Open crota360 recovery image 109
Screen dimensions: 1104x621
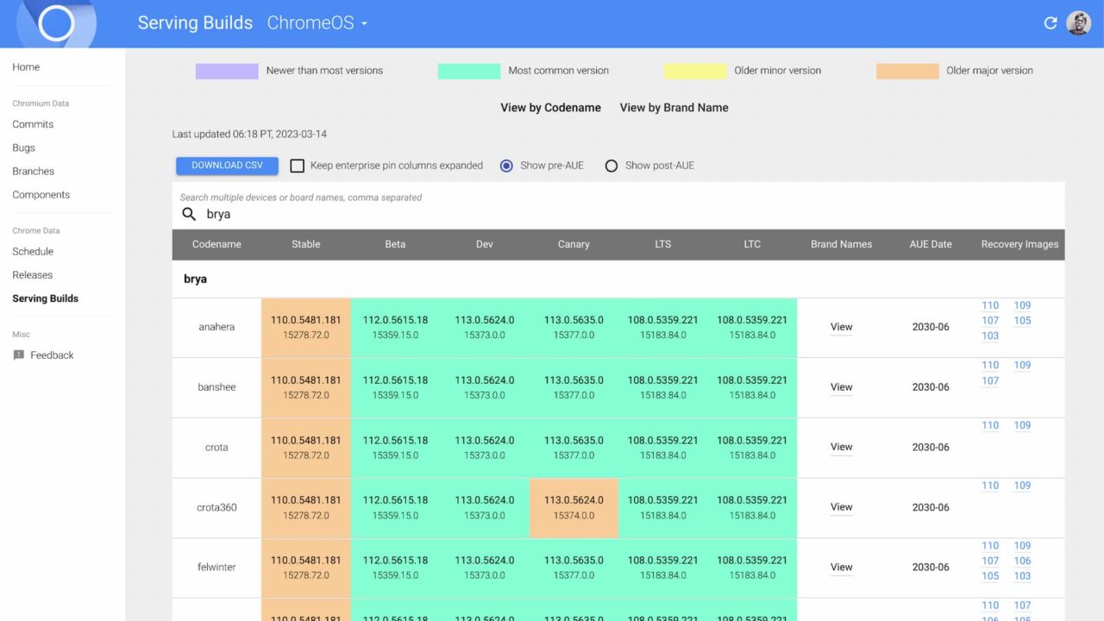point(1022,486)
